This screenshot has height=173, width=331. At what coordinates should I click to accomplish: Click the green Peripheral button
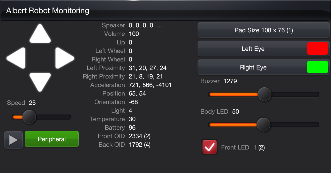click(x=52, y=139)
